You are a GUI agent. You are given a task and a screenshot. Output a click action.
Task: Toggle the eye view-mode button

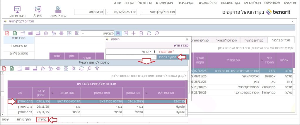click(118, 33)
